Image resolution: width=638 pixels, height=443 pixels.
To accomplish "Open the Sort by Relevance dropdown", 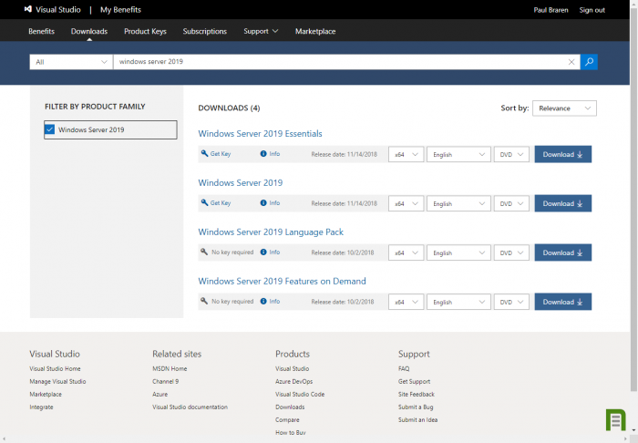I will (564, 108).
